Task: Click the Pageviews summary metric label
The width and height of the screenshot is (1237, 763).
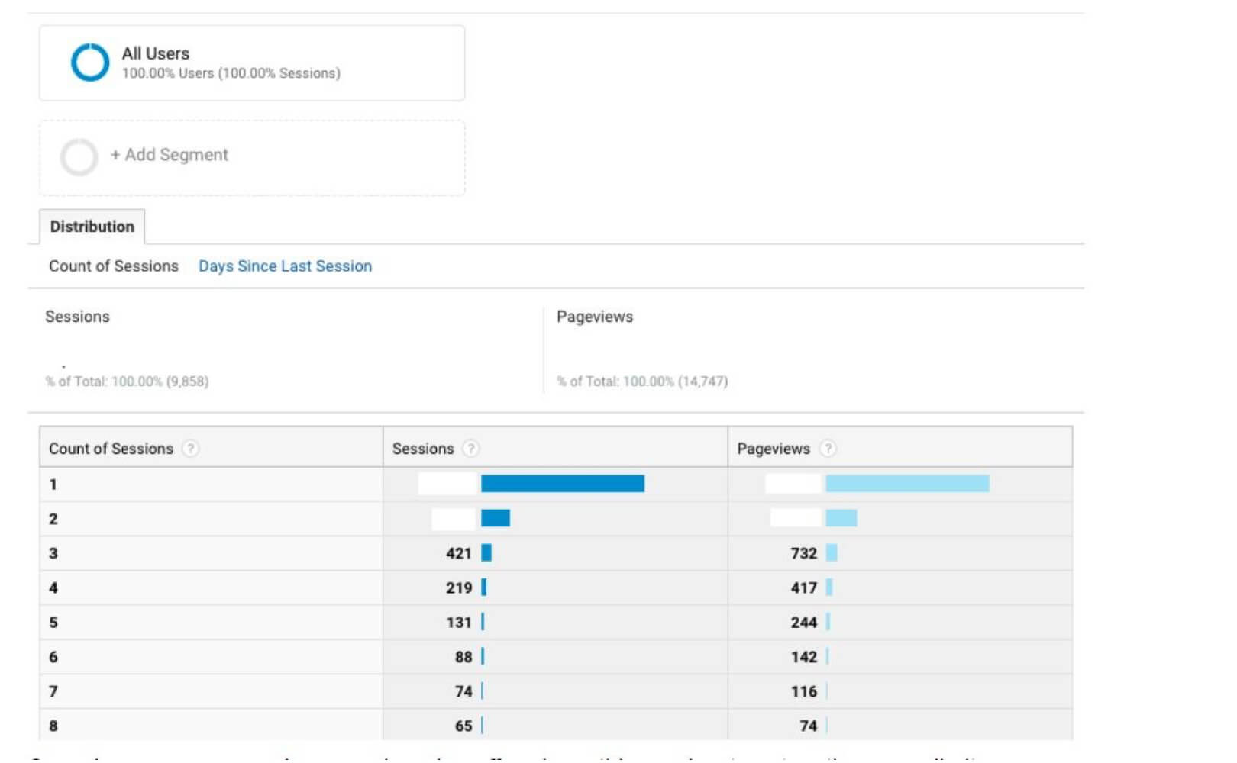Action: click(595, 317)
